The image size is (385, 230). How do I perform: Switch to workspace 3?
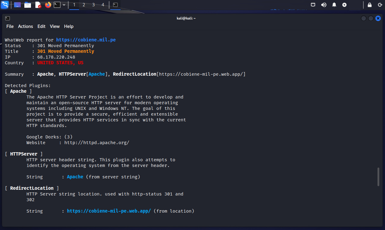(93, 5)
